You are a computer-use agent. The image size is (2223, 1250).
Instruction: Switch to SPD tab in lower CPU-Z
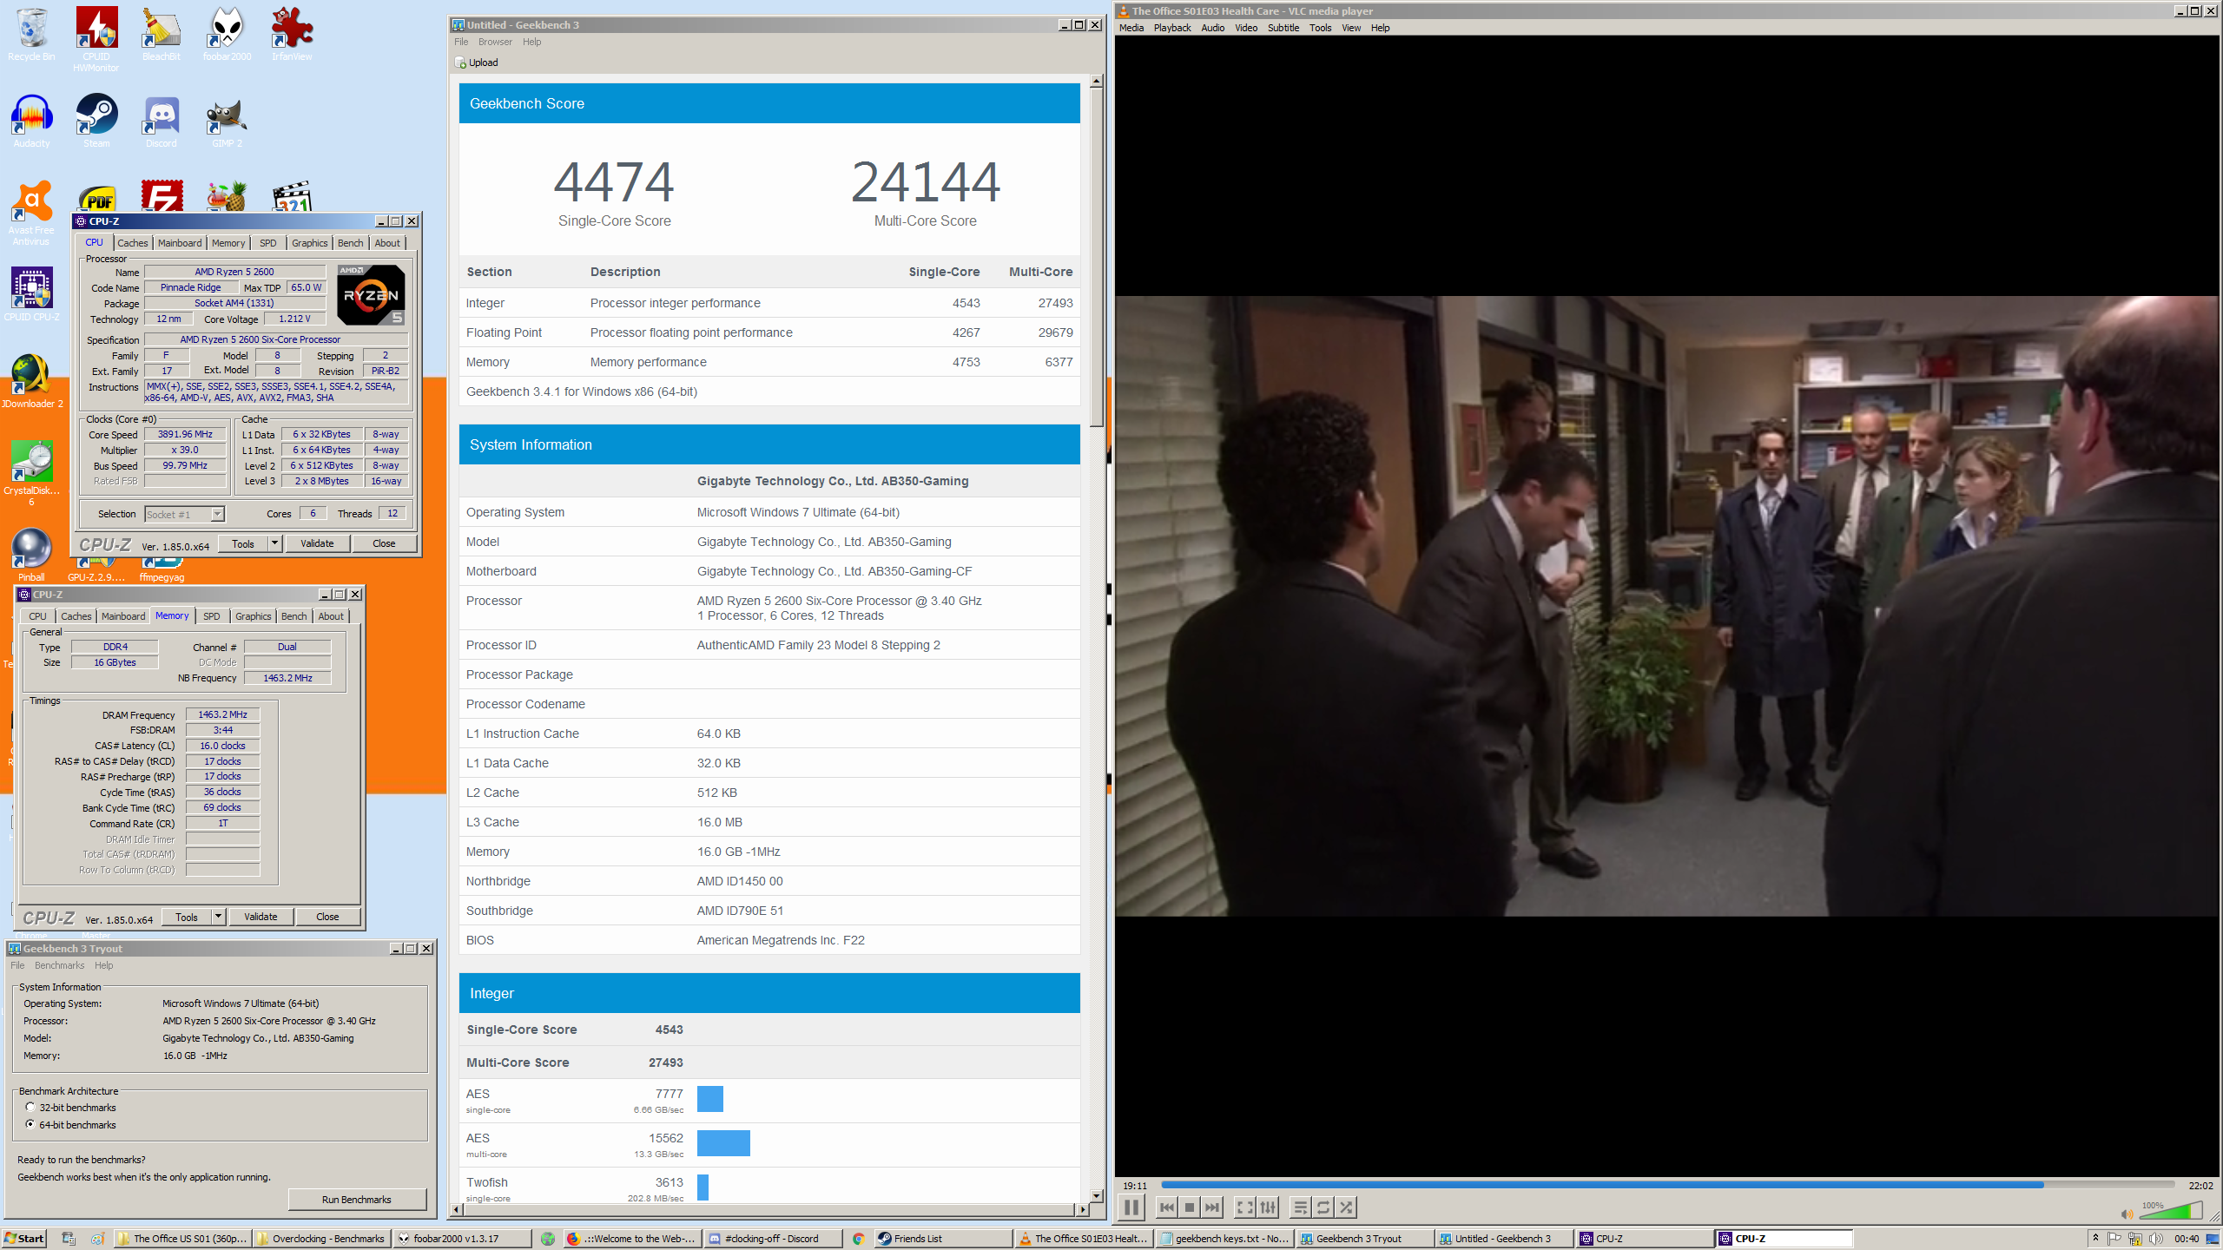coord(212,616)
